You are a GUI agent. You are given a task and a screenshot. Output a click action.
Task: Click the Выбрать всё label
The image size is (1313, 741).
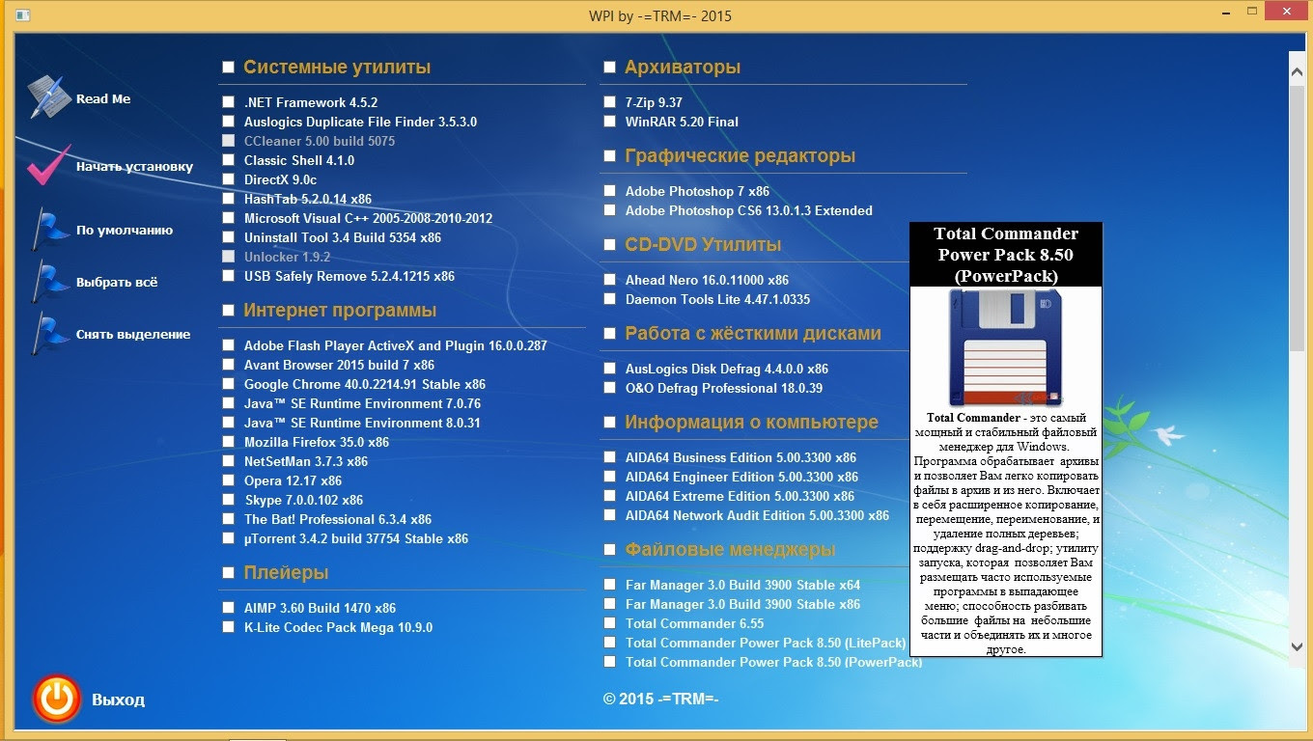[117, 282]
